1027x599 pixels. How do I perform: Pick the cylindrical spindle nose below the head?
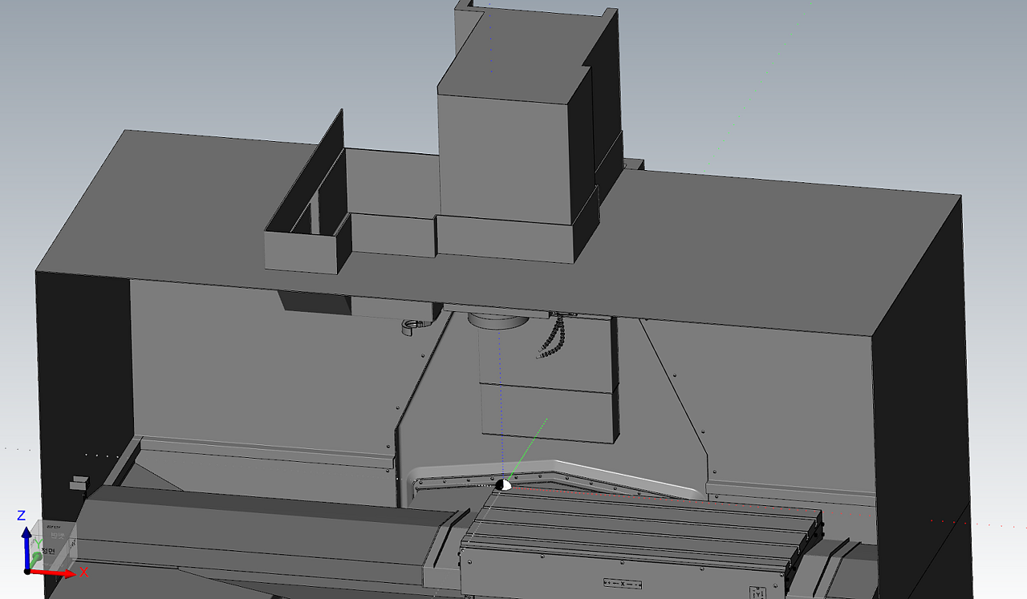point(498,322)
